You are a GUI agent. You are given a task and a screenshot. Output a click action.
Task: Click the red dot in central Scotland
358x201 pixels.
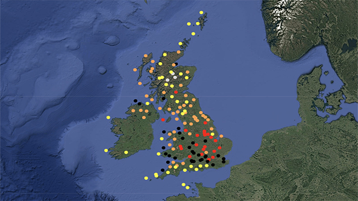[175, 93]
